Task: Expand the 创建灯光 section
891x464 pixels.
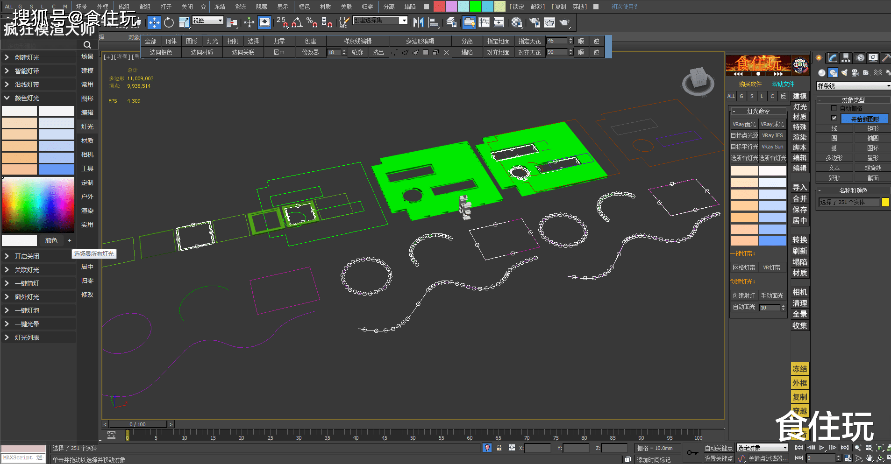Action: (38, 57)
